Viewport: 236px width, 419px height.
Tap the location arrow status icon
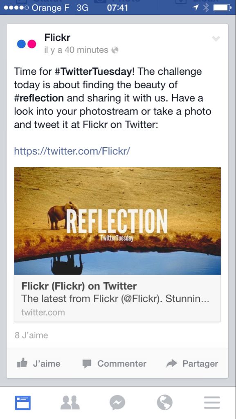[x=196, y=8]
